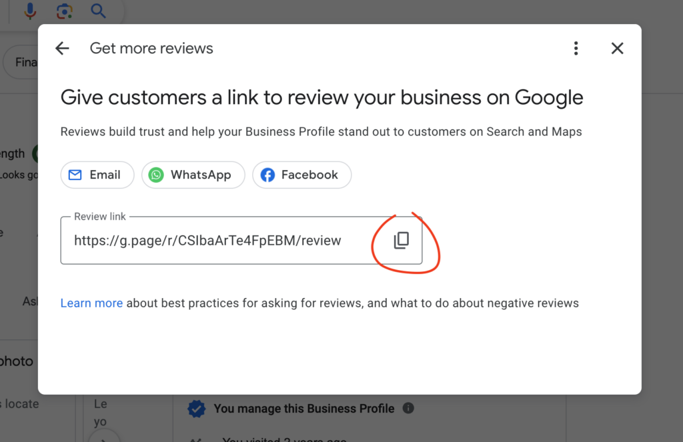Open the three-dot more options menu
The width and height of the screenshot is (683, 442).
576,48
